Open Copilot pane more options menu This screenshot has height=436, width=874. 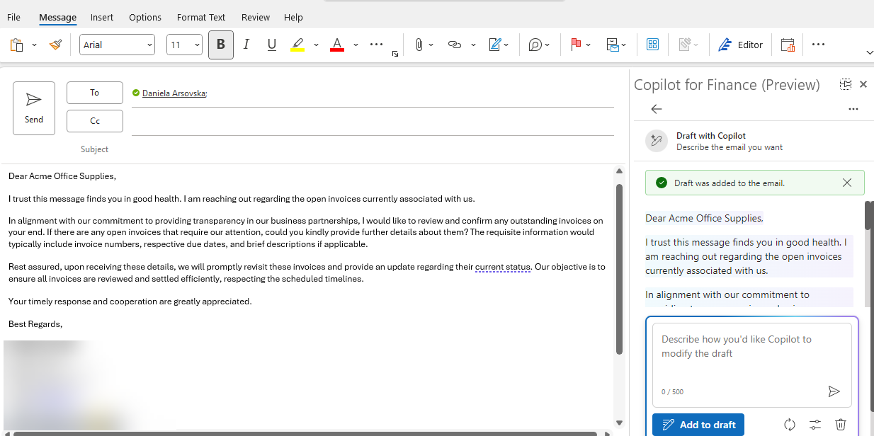point(853,109)
